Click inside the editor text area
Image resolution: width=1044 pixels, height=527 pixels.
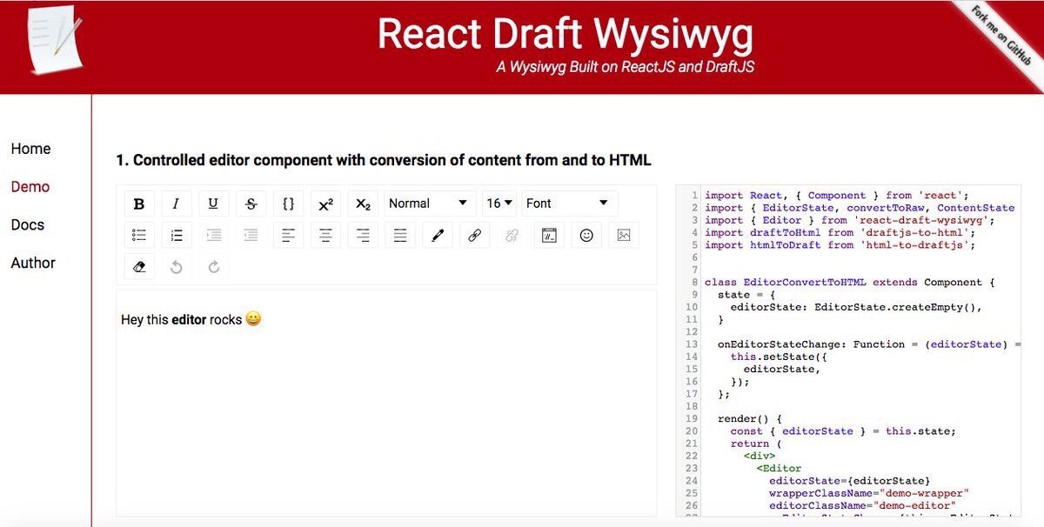pos(386,403)
